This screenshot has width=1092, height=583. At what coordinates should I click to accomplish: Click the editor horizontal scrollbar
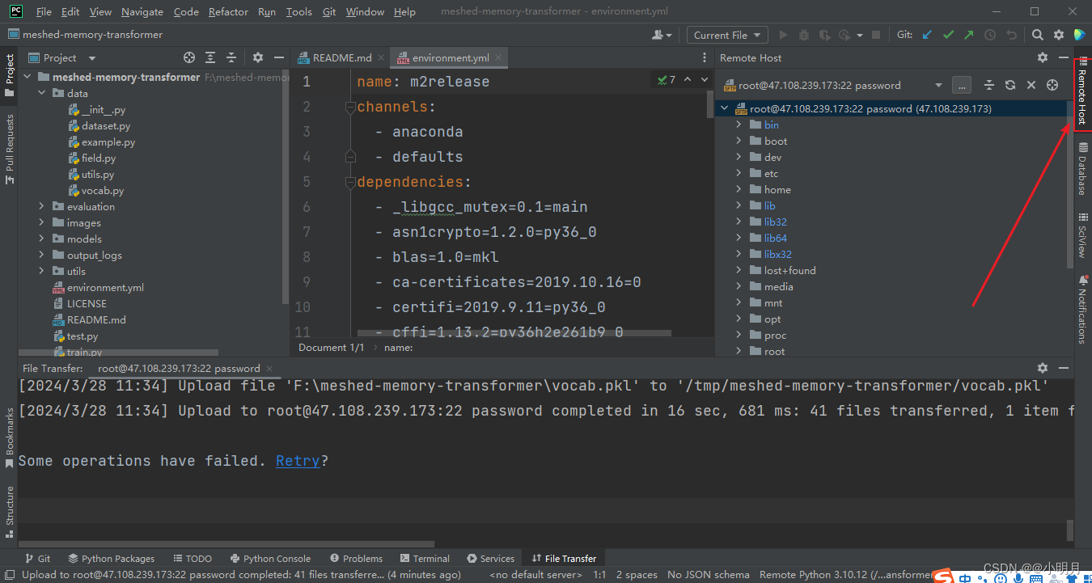point(513,332)
